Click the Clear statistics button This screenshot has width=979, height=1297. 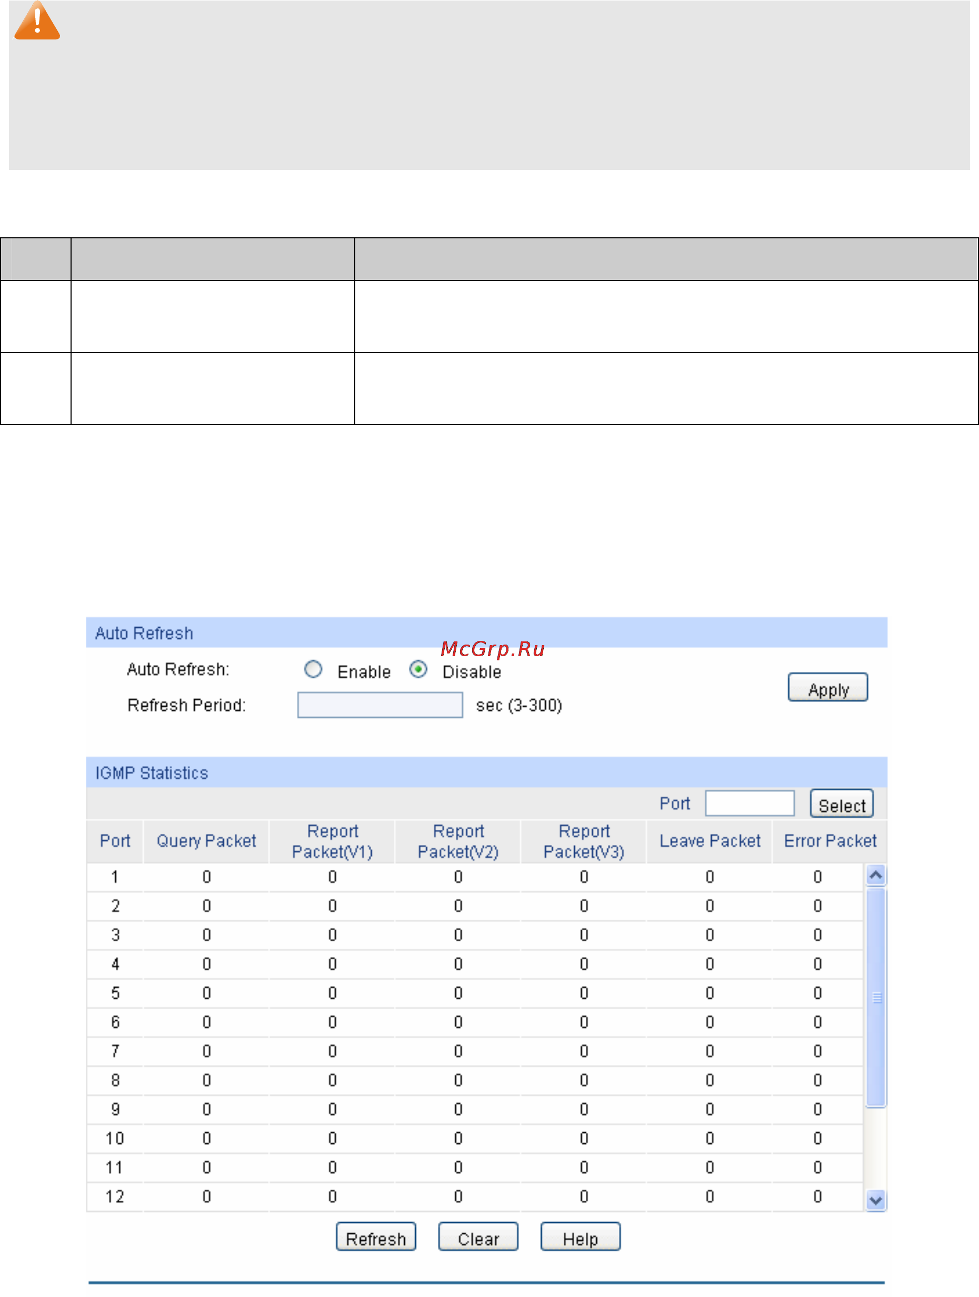tap(478, 1236)
